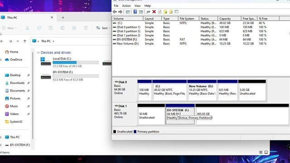This screenshot has height=163, width=290.
Task: Collapse the Devices and drives group
Action: [38, 53]
